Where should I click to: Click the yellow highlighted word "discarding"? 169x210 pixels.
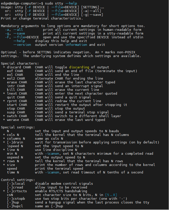79,67
